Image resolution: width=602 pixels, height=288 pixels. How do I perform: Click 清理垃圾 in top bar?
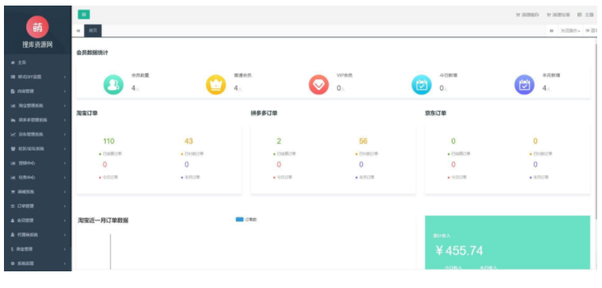(559, 14)
